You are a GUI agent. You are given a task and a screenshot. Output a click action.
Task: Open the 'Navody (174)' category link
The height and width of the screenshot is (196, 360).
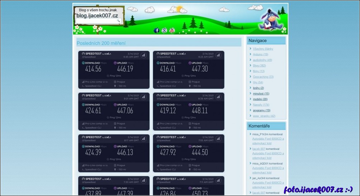[261, 105]
